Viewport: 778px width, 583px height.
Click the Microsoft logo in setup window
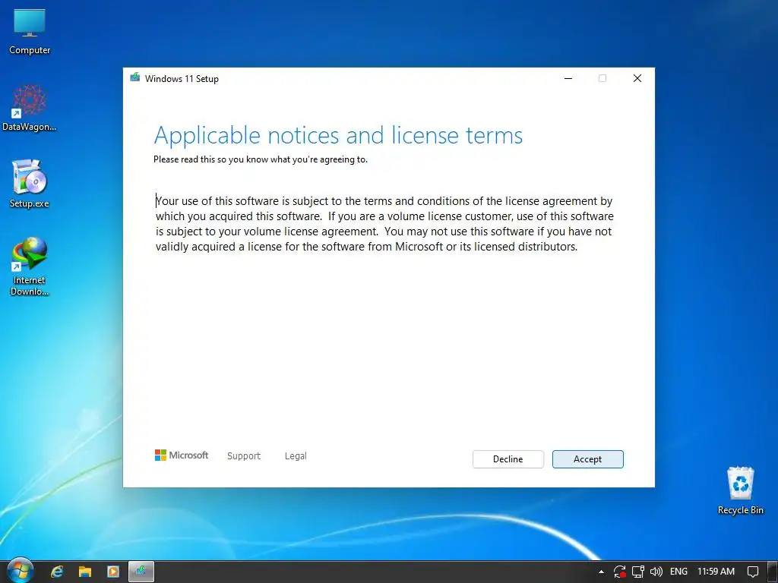pyautogui.click(x=182, y=455)
